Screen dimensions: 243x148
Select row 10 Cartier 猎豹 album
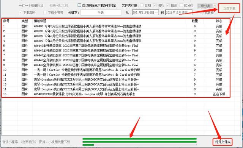[115, 70]
